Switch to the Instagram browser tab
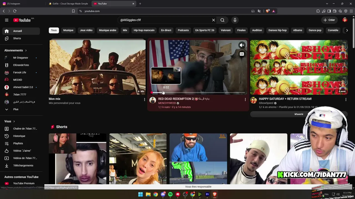The image size is (355, 199). click(x=22, y=4)
